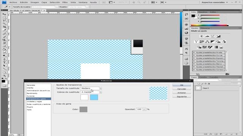Image resolution: width=243 pixels, height=136 pixels.
Task: Click the Siguiente button
Action: (x=181, y=97)
